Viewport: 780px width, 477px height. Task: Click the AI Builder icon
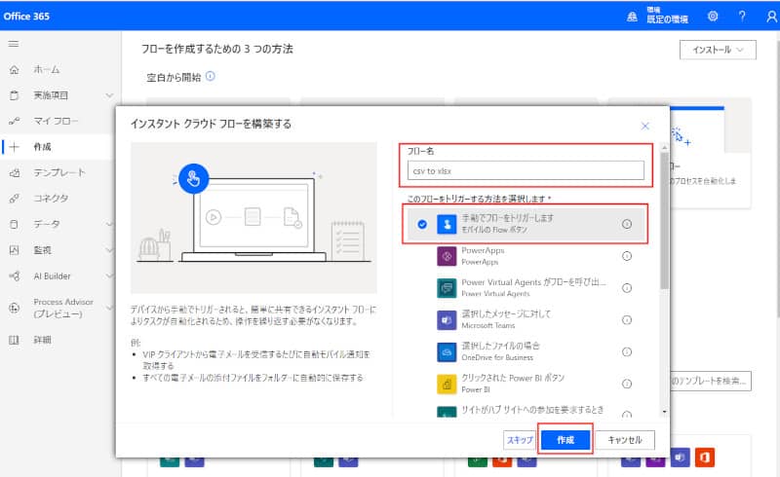point(15,276)
